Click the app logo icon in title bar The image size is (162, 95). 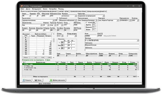click(22, 6)
